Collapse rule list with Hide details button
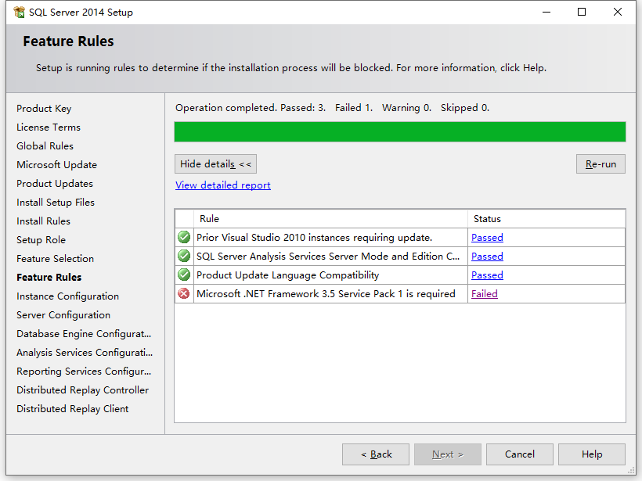This screenshot has width=642, height=481. (215, 164)
